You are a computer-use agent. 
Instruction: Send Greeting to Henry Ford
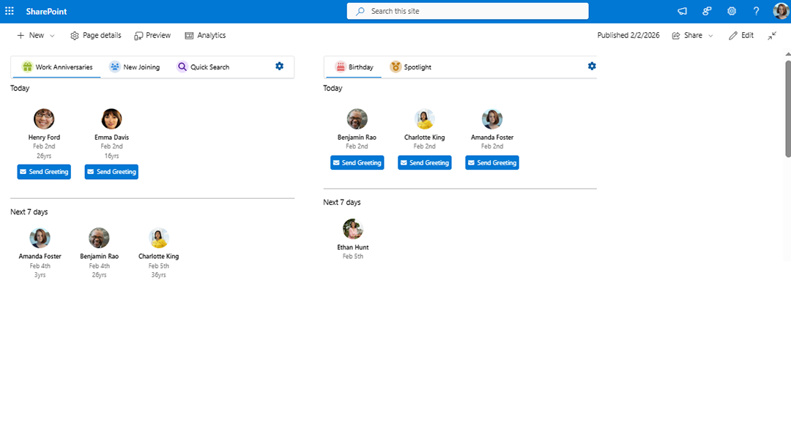pos(44,172)
